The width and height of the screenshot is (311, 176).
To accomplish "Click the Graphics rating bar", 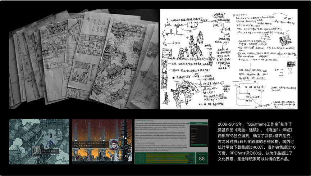I will point(170,154).
